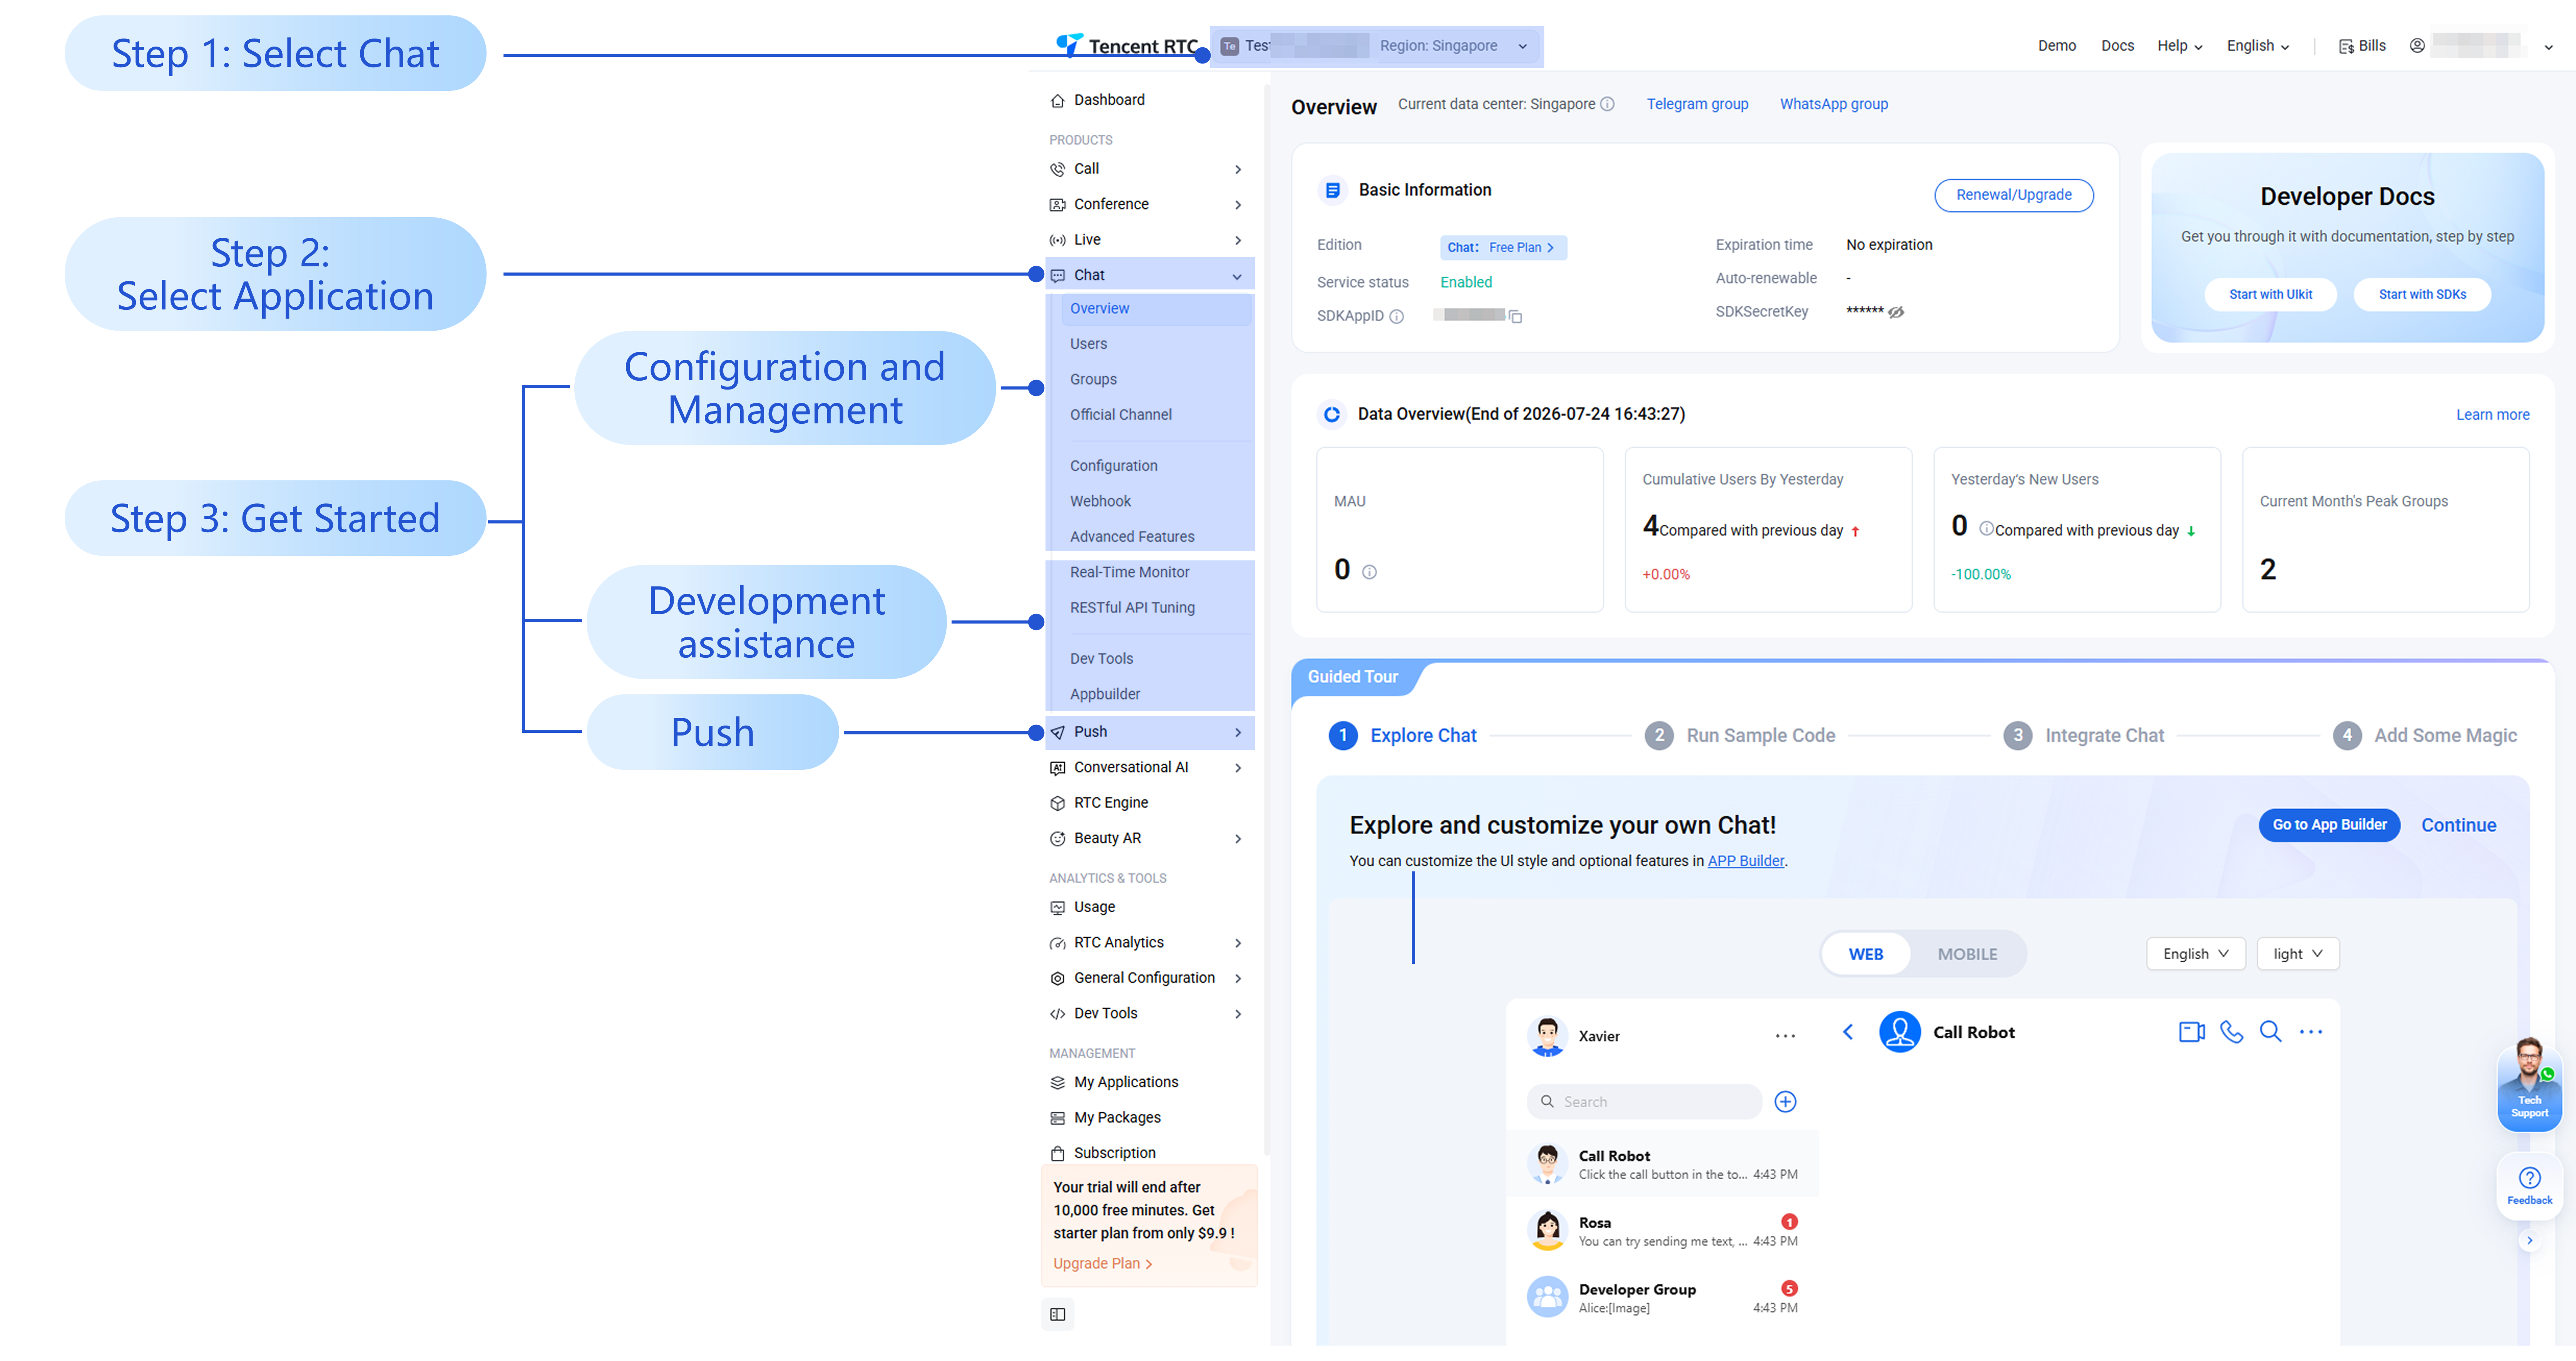
Task: Select the Run Sample Code step
Action: click(1739, 735)
